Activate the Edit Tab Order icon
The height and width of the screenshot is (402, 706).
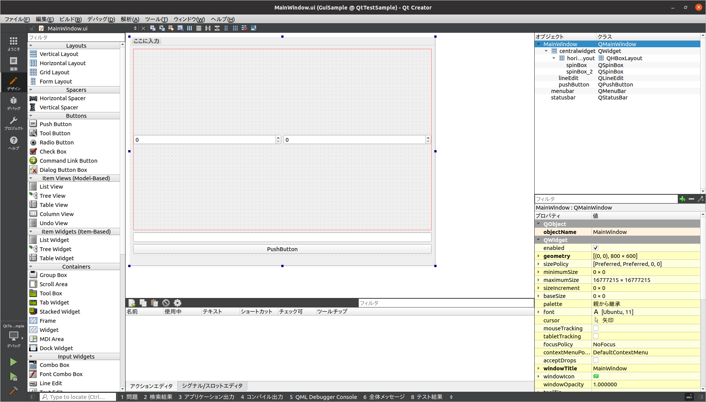pyautogui.click(x=180, y=28)
